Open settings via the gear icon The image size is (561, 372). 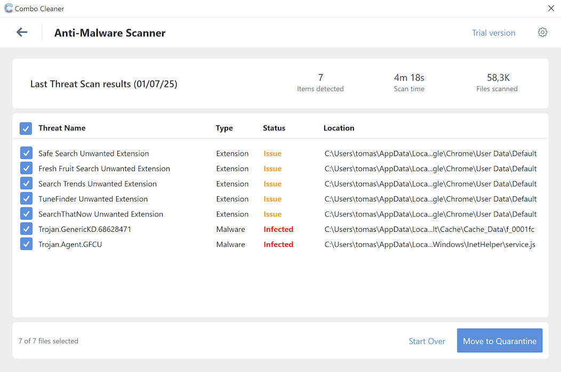(x=542, y=32)
